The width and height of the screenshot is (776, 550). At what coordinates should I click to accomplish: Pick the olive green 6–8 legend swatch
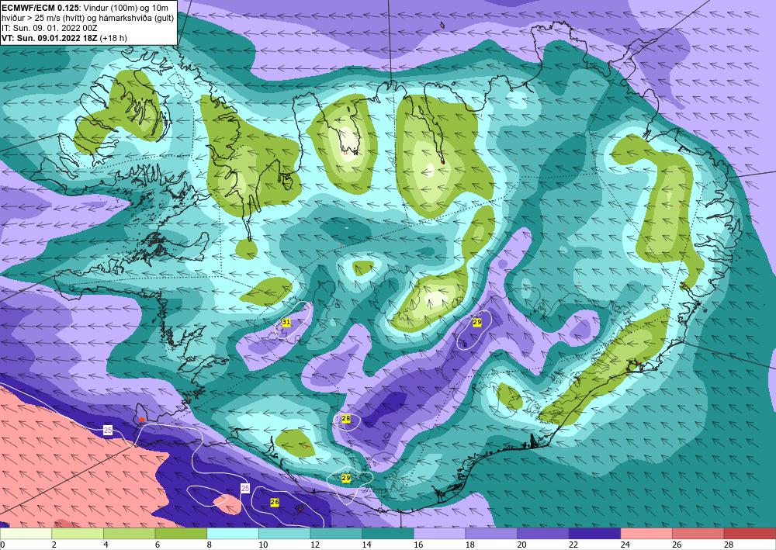181,534
